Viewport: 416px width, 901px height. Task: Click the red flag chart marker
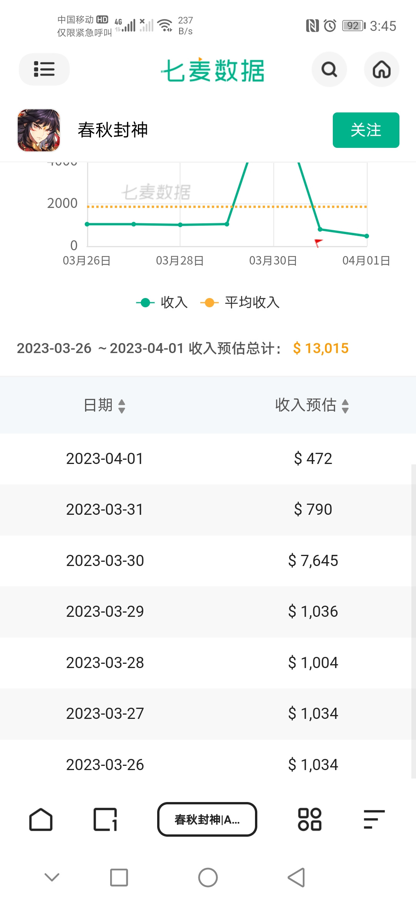coord(319,243)
